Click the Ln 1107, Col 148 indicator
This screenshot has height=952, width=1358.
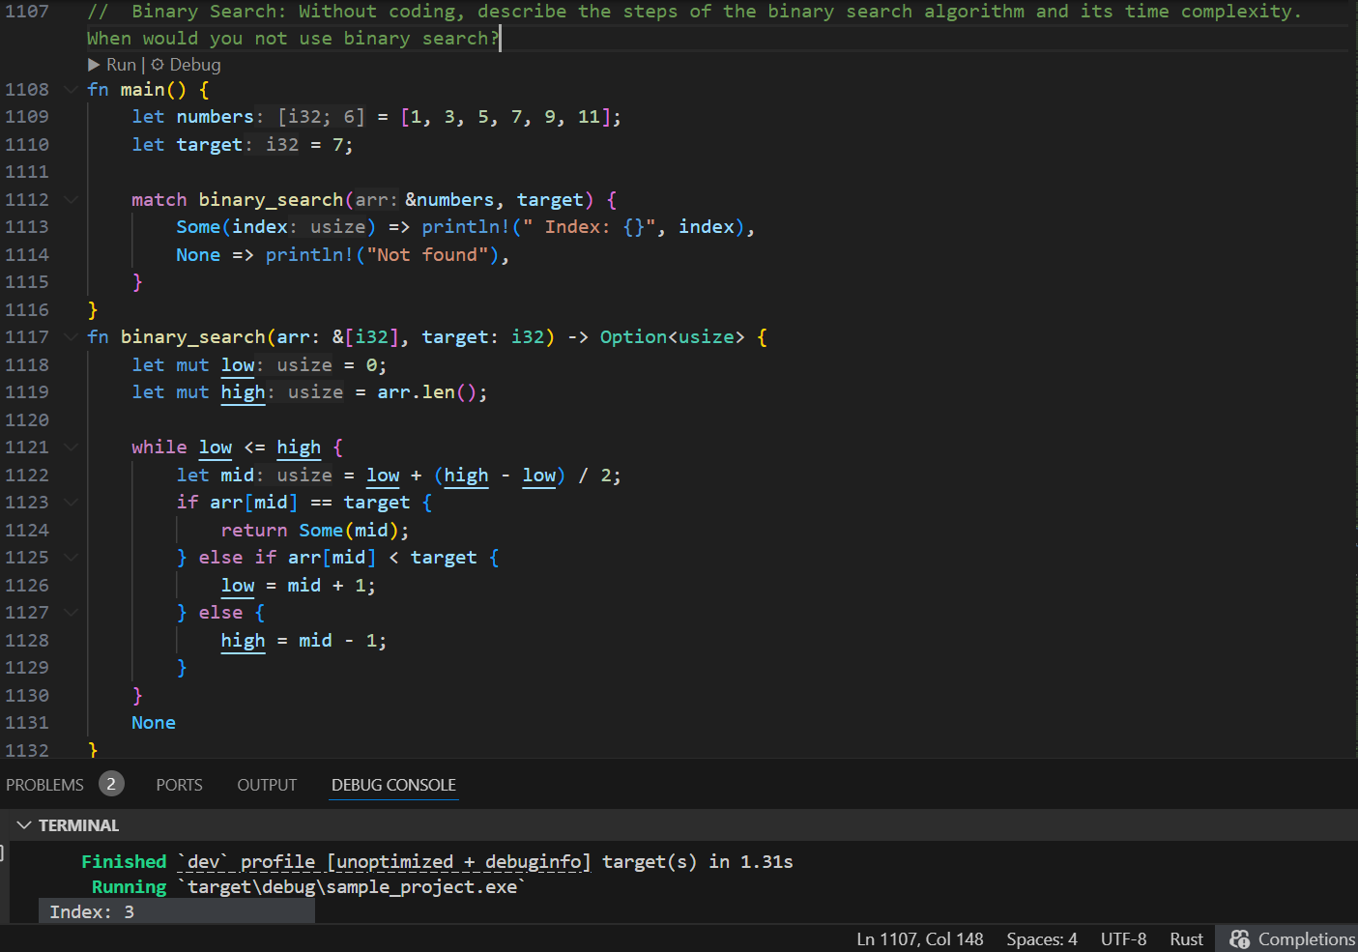coord(919,939)
